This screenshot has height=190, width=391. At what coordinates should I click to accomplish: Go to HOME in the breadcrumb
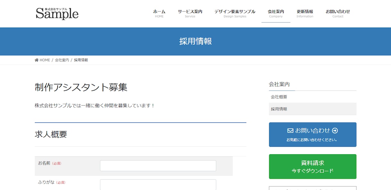[45, 60]
